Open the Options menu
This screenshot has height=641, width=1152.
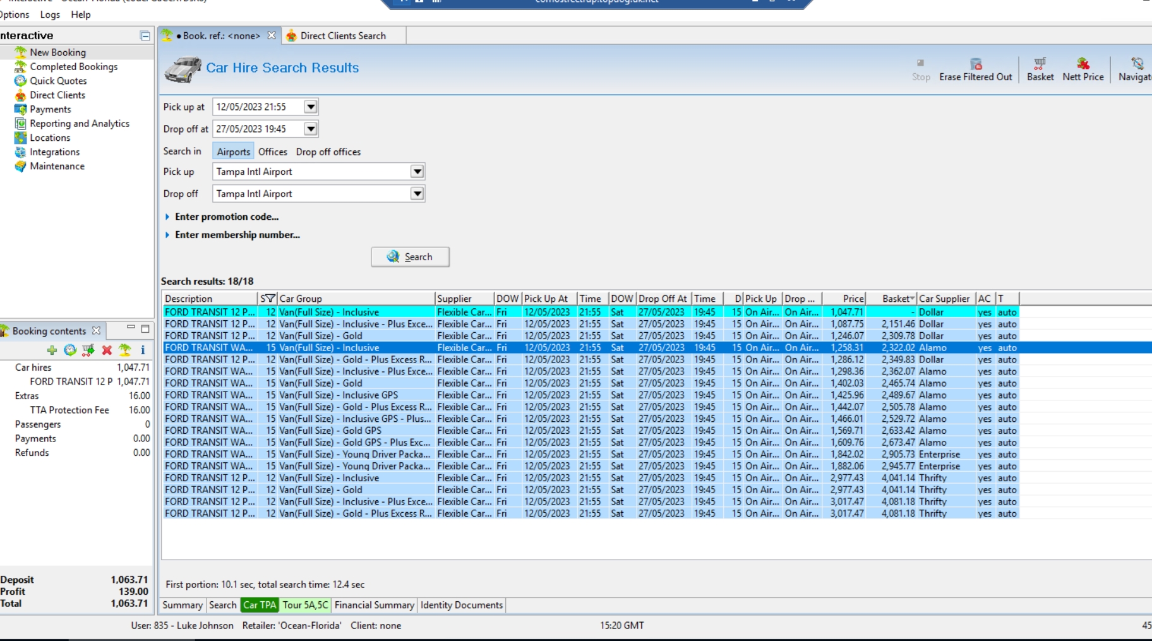tap(14, 15)
